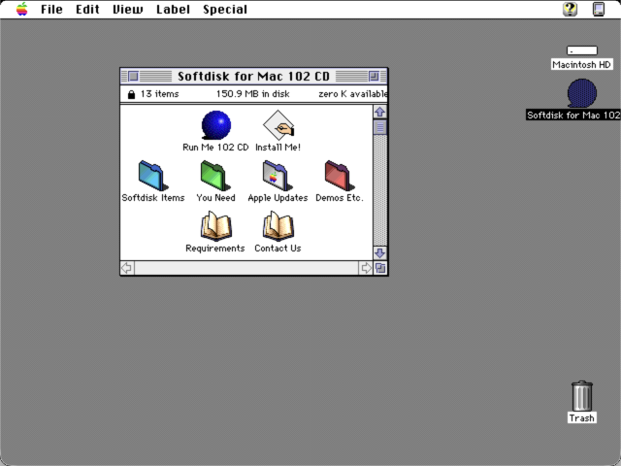Click the window's close box
This screenshot has height=466, width=621.
pyautogui.click(x=134, y=76)
